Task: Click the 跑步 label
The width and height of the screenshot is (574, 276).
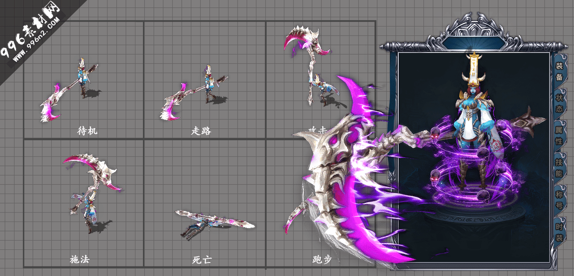Action: tap(322, 259)
